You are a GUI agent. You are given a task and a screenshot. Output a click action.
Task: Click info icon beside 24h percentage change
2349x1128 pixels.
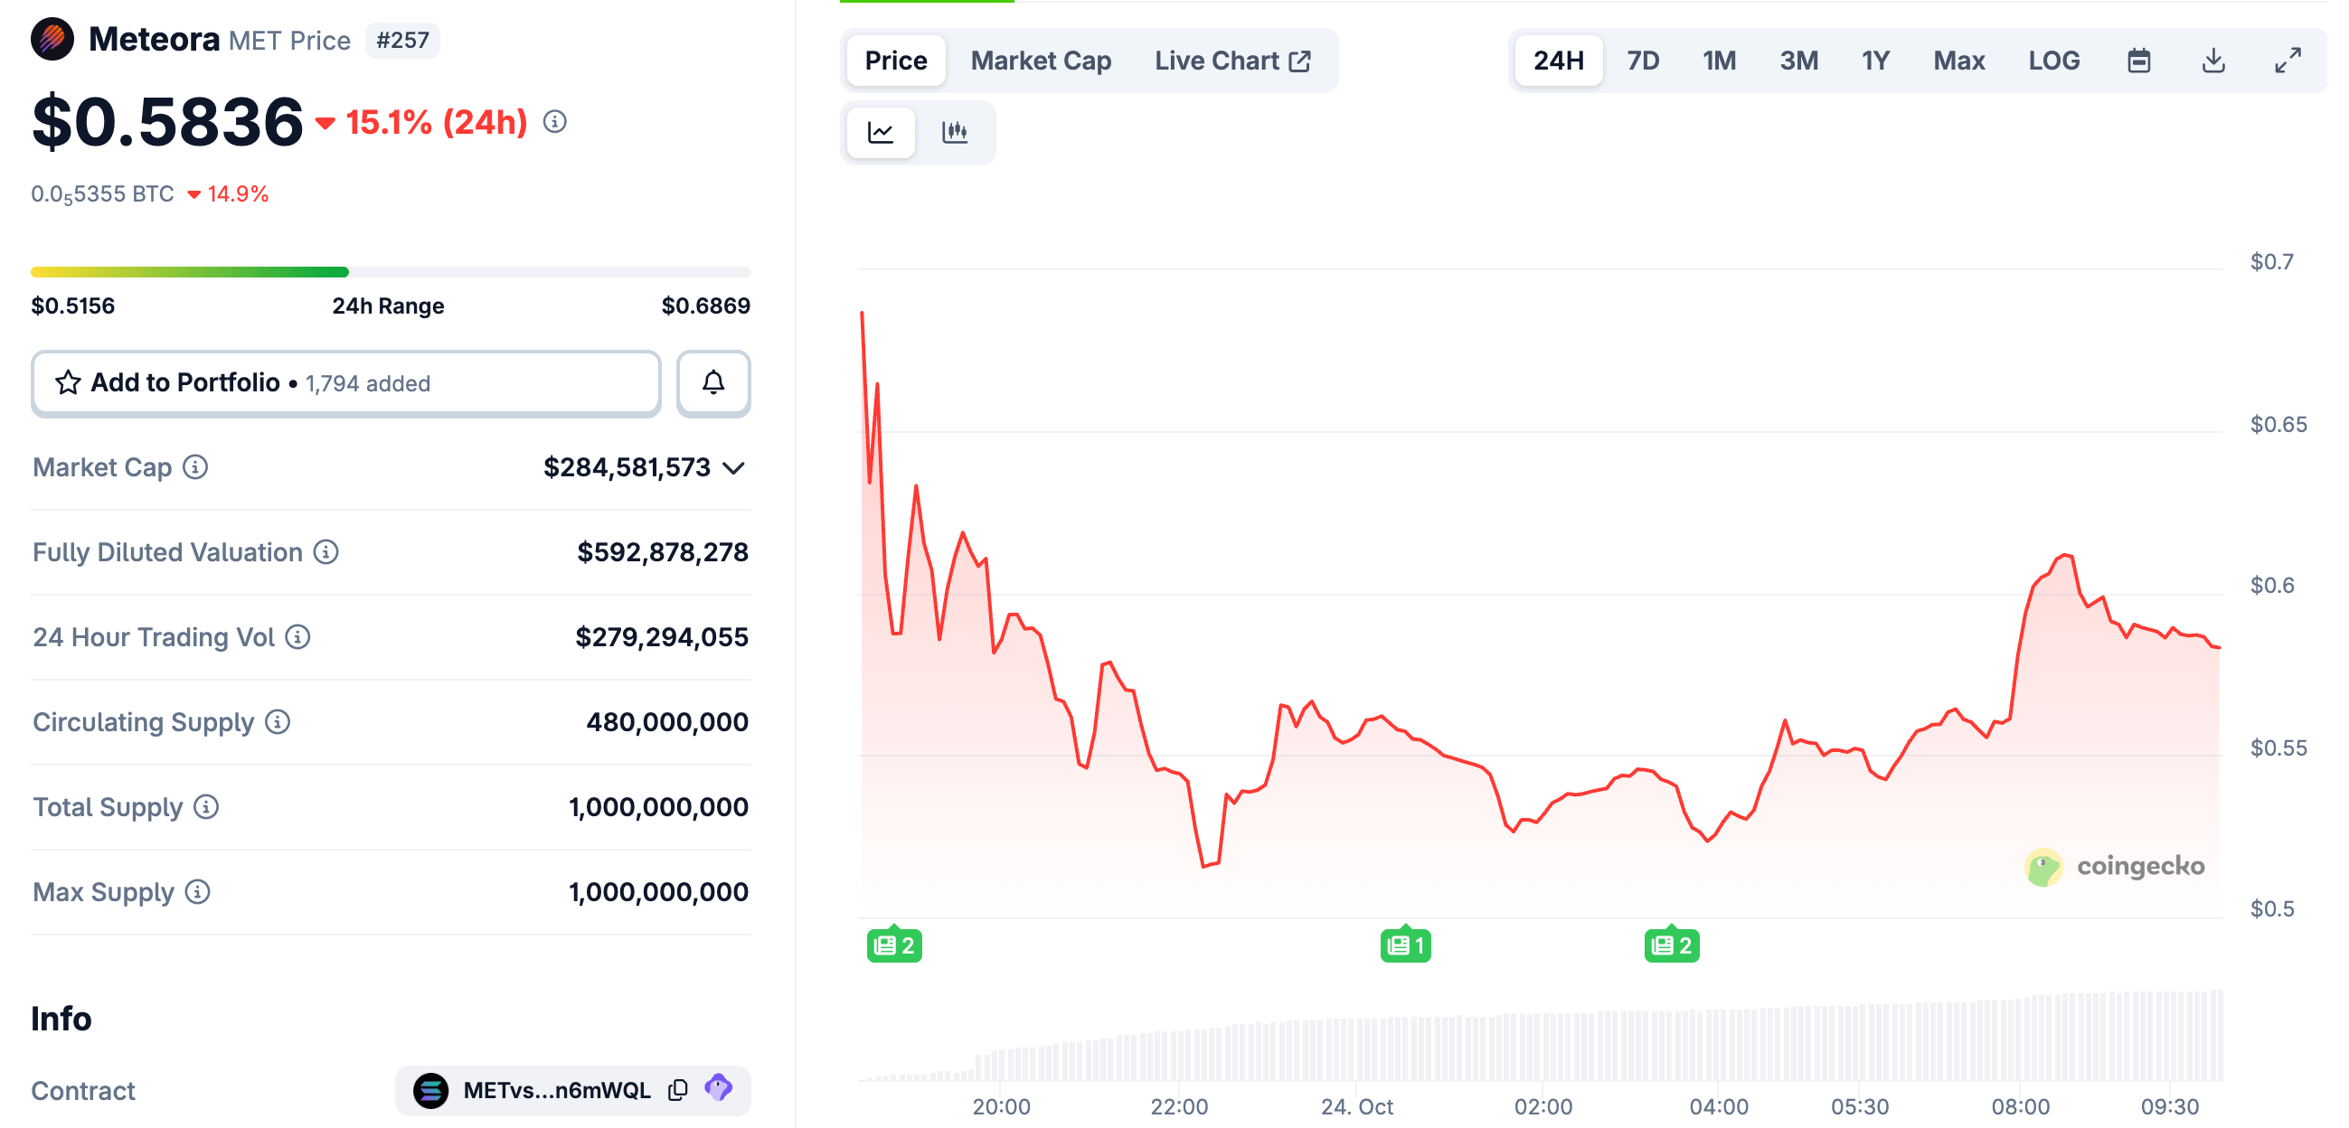(x=554, y=121)
